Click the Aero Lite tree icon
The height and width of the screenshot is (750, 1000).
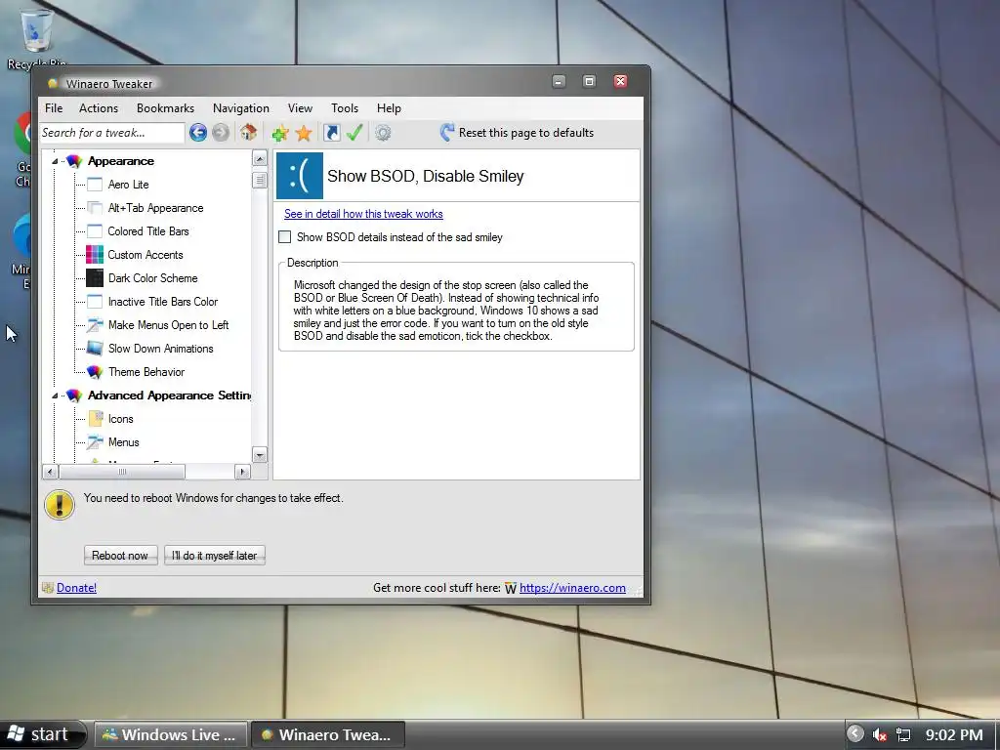[x=95, y=185]
